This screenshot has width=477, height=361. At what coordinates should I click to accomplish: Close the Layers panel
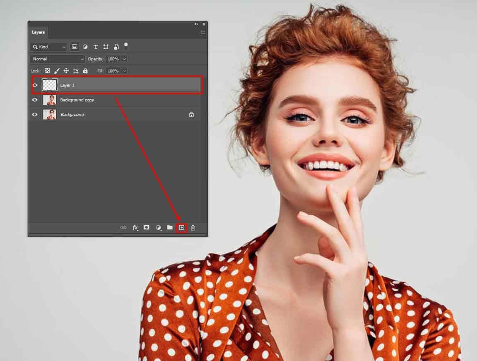pyautogui.click(x=204, y=24)
